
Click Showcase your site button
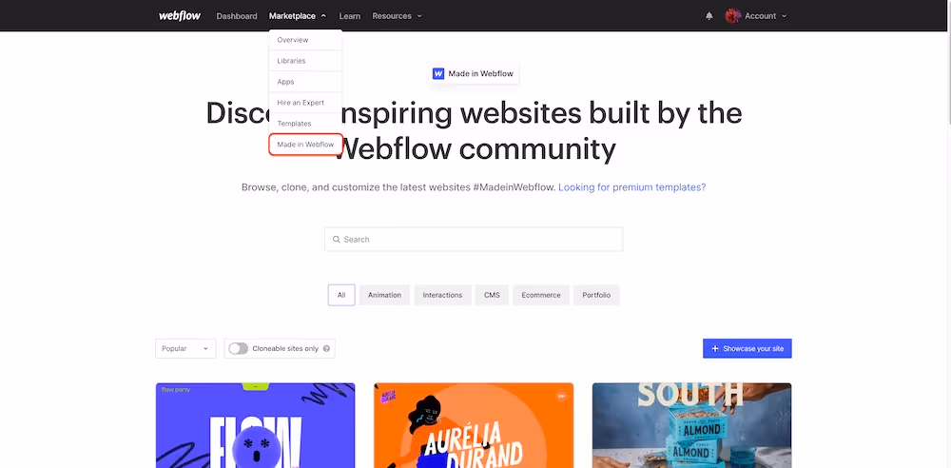pos(747,348)
